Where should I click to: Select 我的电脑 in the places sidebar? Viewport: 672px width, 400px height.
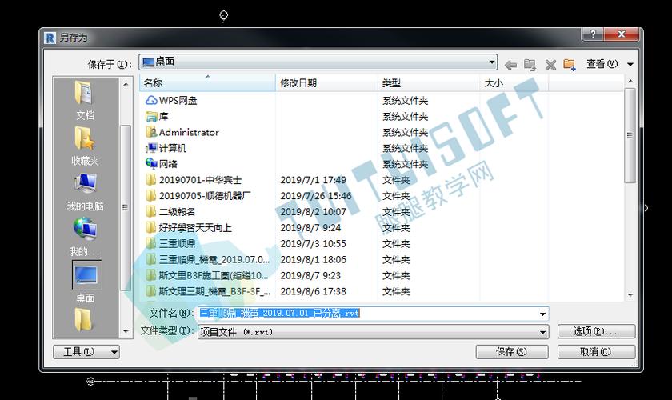(85, 192)
